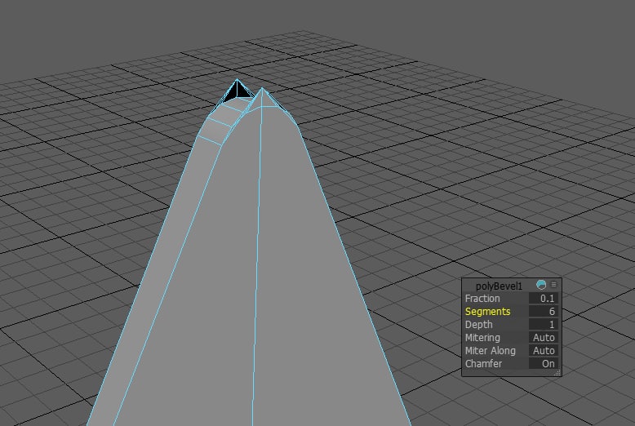Click the Fraction value field 0.1
This screenshot has height=426, width=635.
coord(544,299)
